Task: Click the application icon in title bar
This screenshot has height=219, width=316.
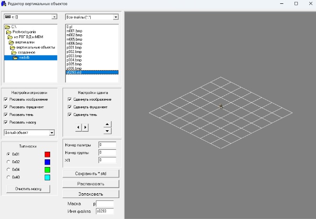Action: [4, 4]
